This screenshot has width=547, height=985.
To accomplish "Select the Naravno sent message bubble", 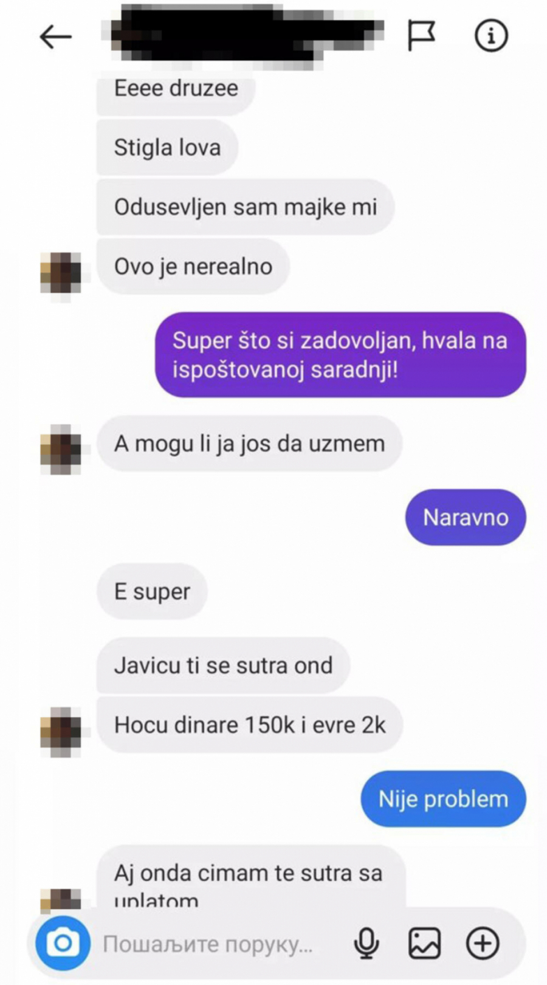I will tap(466, 517).
